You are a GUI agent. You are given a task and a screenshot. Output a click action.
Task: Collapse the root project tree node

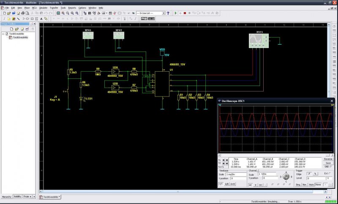pos(2,34)
